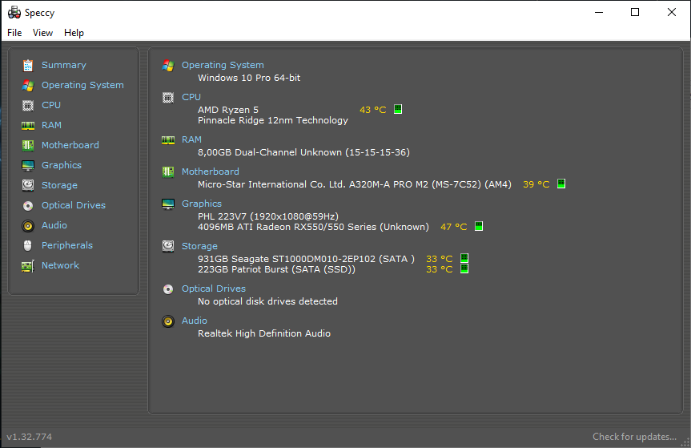
Task: Click the 47 °C graphics temperature value
Action: coord(453,227)
